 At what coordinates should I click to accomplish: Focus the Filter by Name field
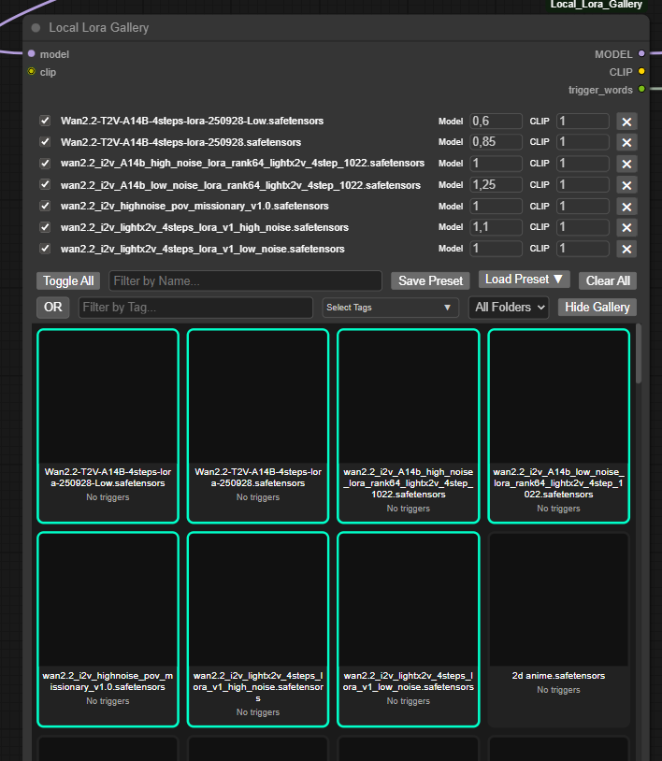(245, 281)
